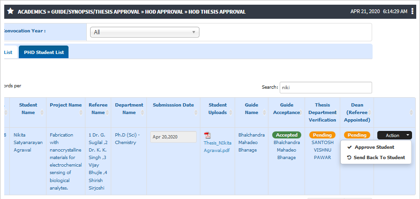Open the Convocation Year dropdown

click(145, 32)
